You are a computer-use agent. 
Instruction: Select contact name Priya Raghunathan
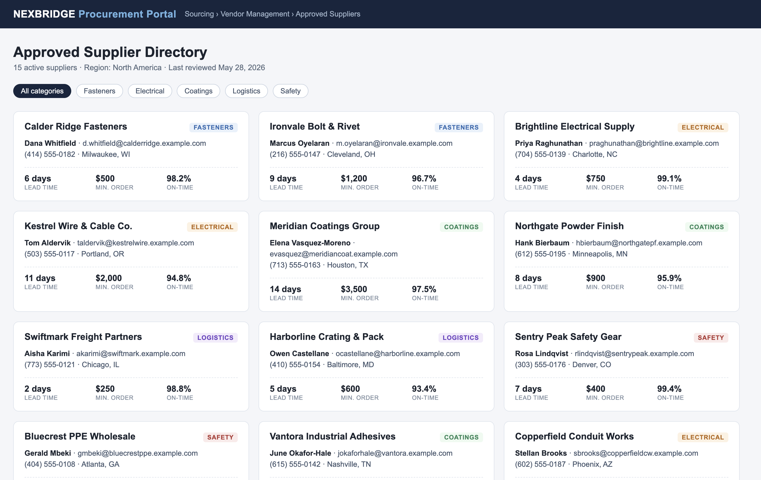pyautogui.click(x=549, y=143)
